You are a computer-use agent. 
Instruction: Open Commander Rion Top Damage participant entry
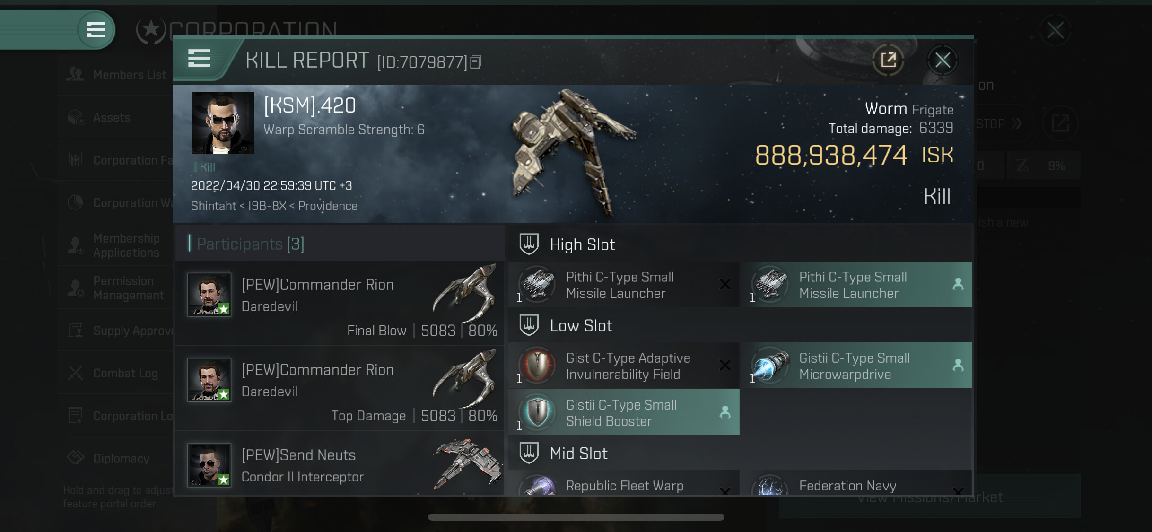(340, 388)
